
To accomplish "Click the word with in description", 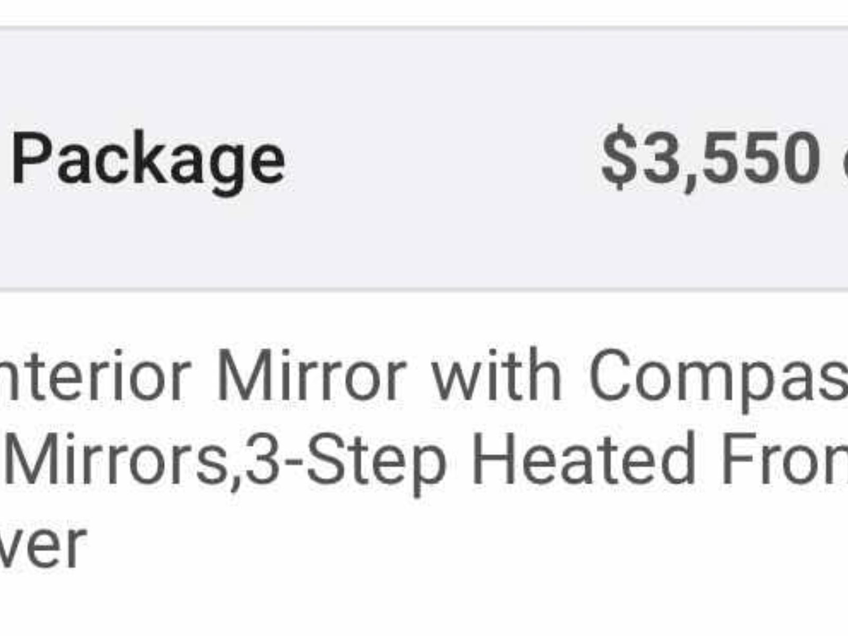I will (x=497, y=376).
